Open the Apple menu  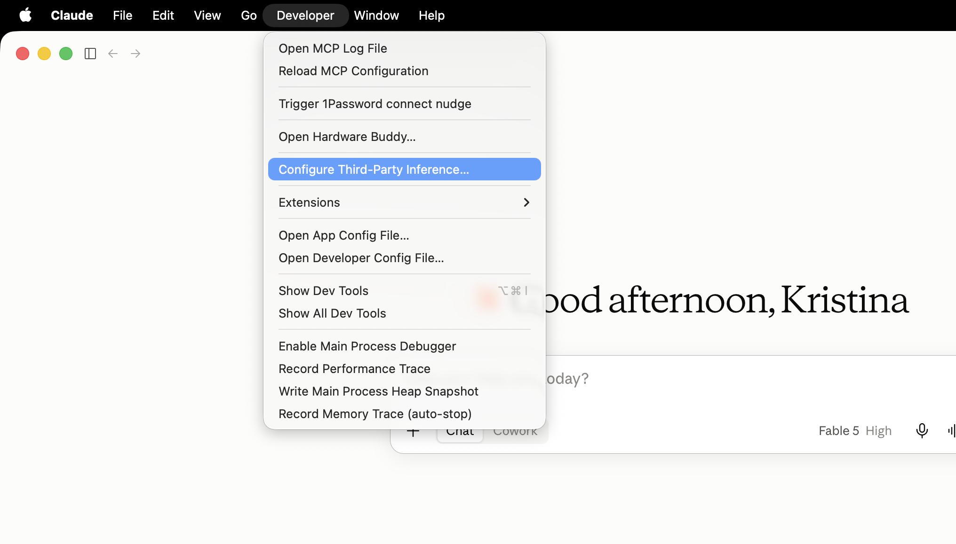[25, 15]
